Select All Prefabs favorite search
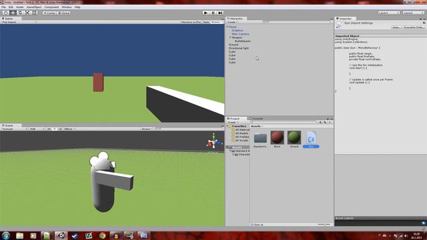427x240 pixels. [242, 137]
